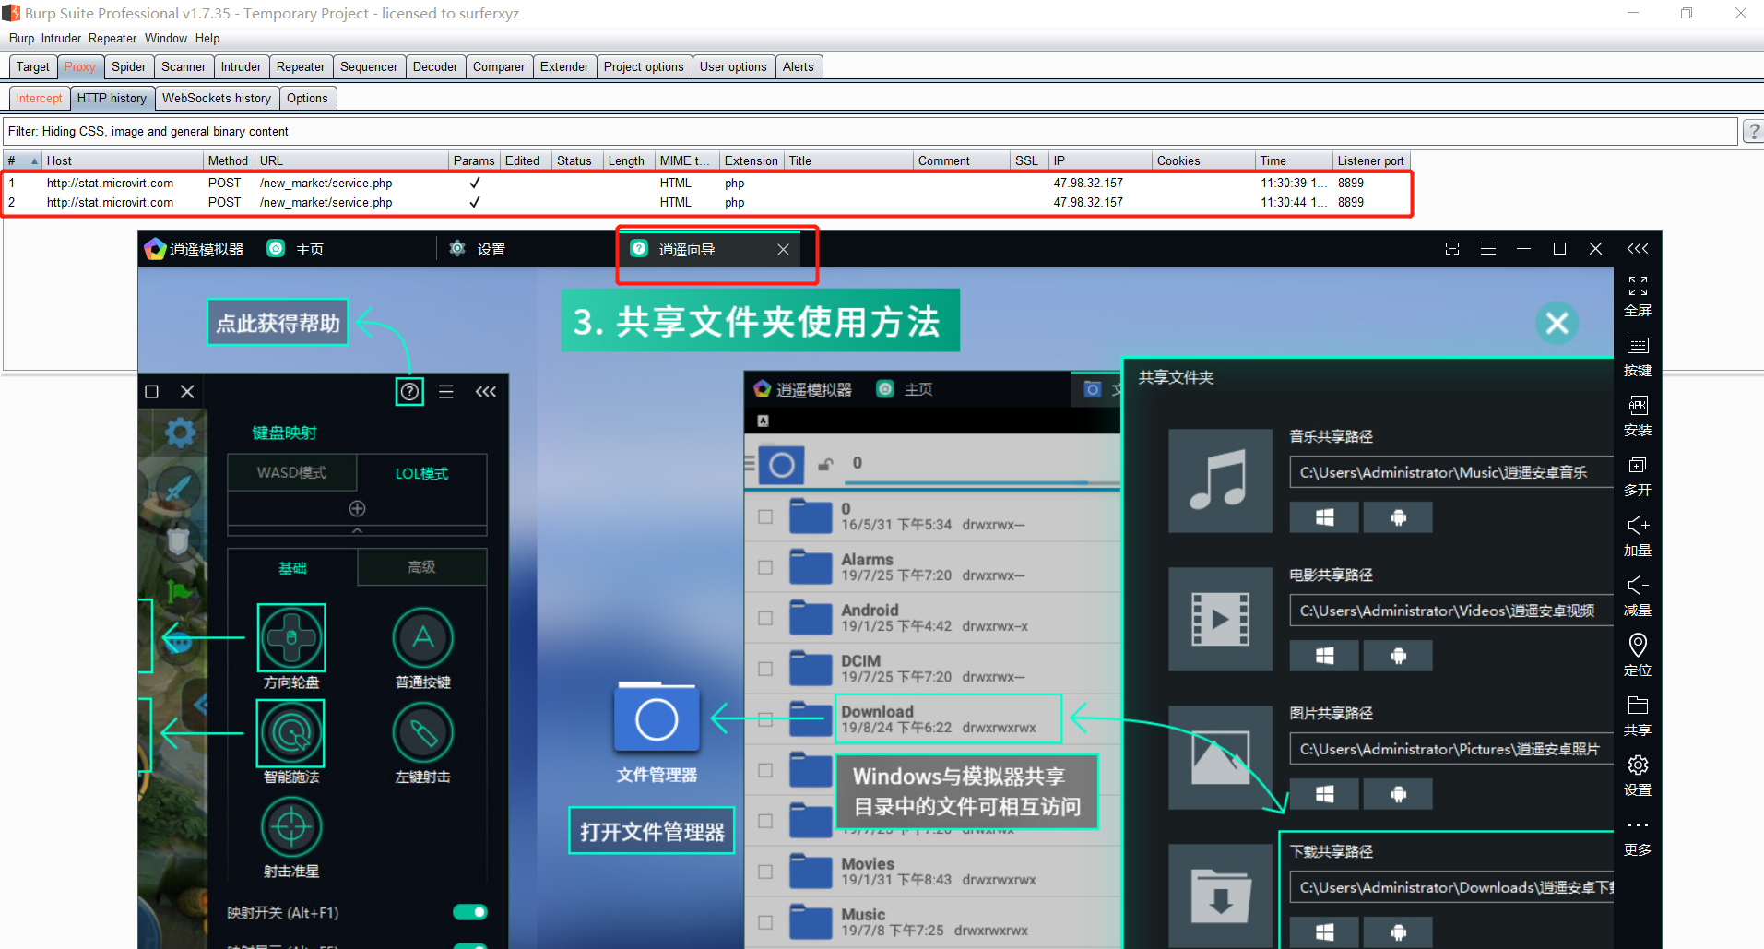Open the Intruder menu in menu bar

pyautogui.click(x=61, y=39)
